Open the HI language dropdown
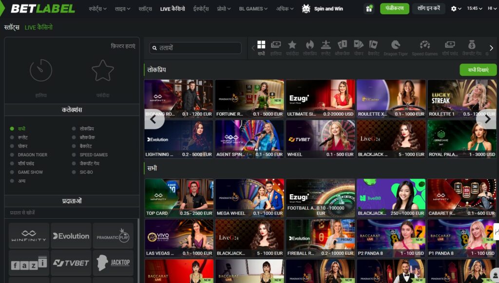499x283 pixels. pos(492,9)
